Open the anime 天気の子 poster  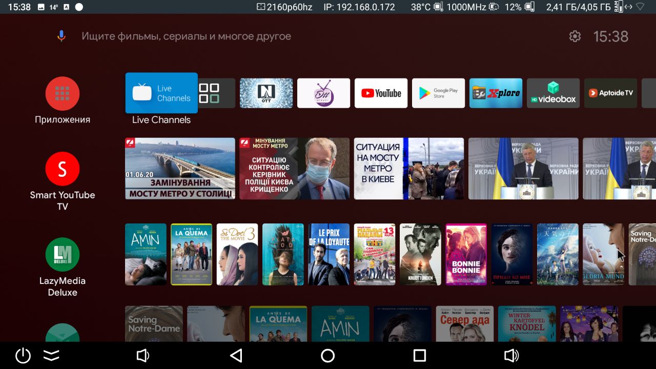tap(558, 254)
